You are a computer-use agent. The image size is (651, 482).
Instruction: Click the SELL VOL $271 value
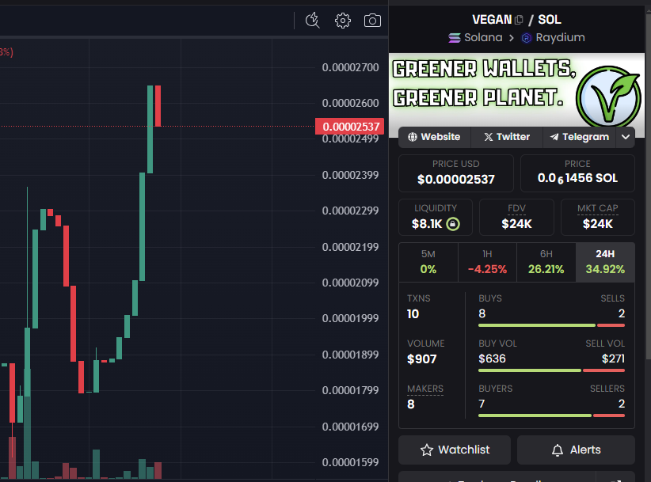(613, 359)
